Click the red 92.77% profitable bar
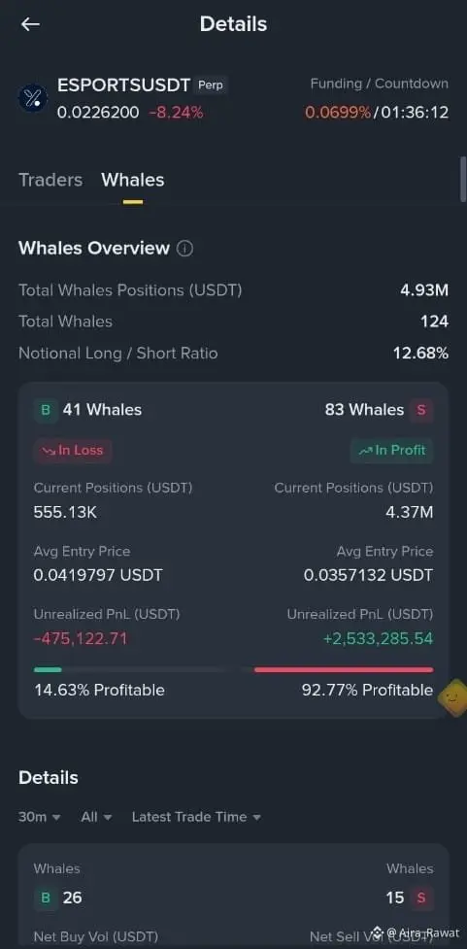 tap(344, 670)
